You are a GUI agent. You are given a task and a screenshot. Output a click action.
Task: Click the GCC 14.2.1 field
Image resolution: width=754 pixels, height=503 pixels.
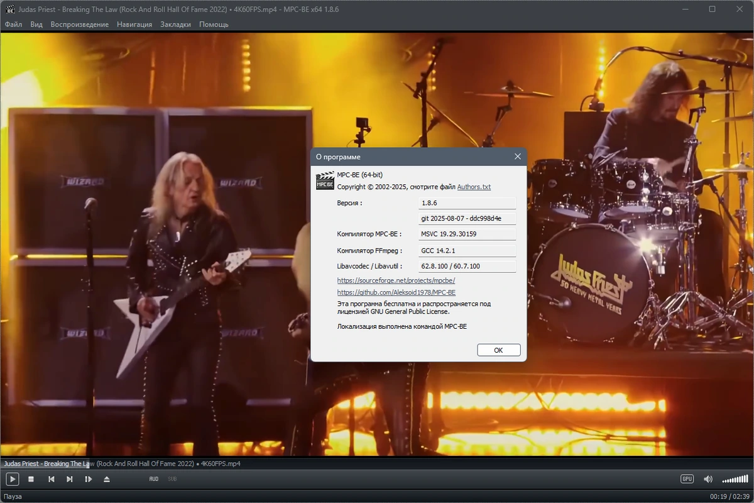coord(467,250)
